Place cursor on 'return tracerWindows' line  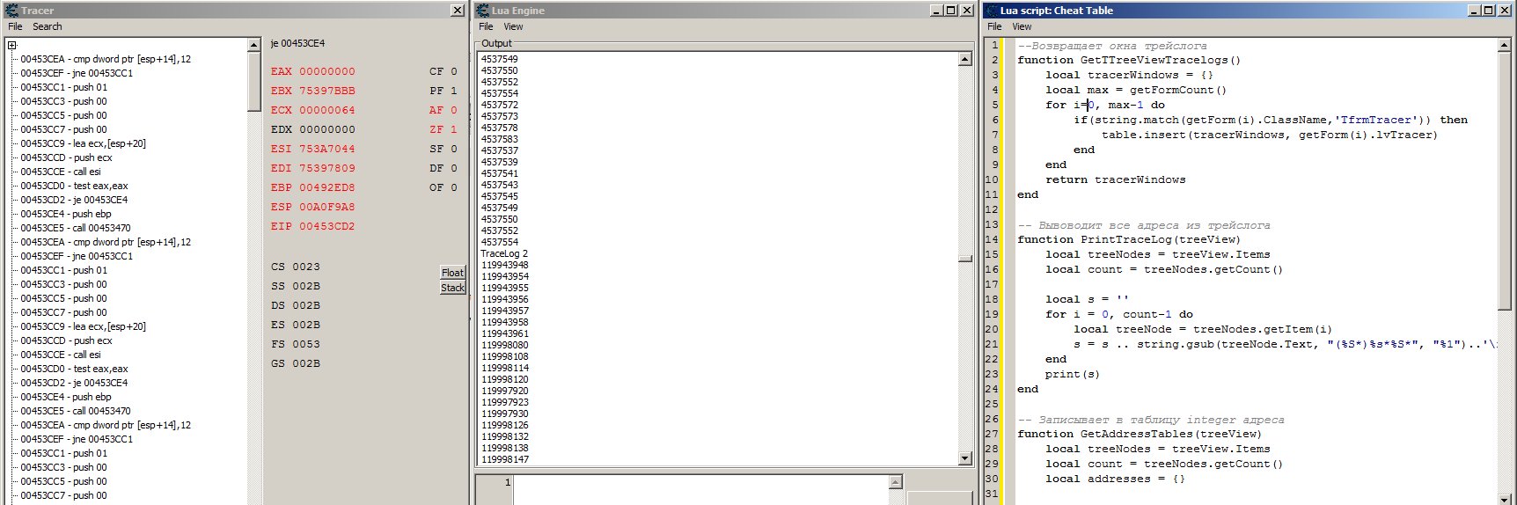coord(1116,179)
